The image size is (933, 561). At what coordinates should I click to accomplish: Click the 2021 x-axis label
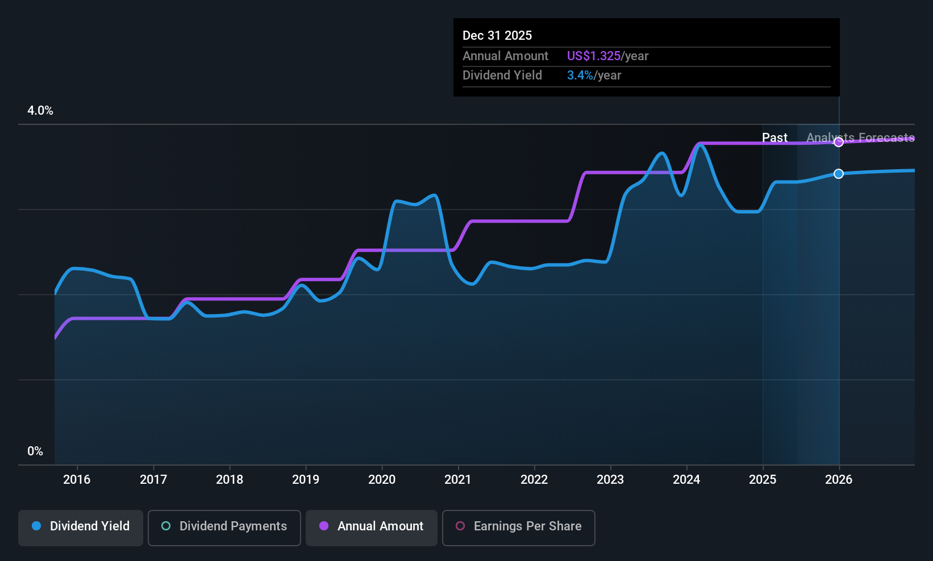[x=458, y=480]
